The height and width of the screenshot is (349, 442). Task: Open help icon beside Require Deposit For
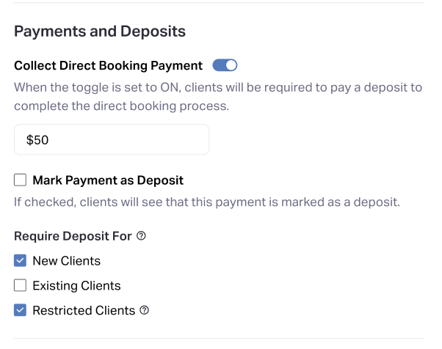click(x=142, y=236)
